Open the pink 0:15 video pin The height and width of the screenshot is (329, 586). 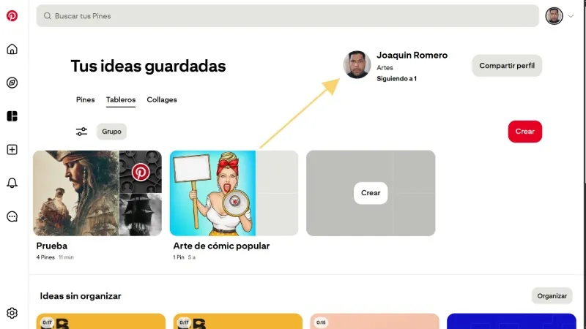374,321
